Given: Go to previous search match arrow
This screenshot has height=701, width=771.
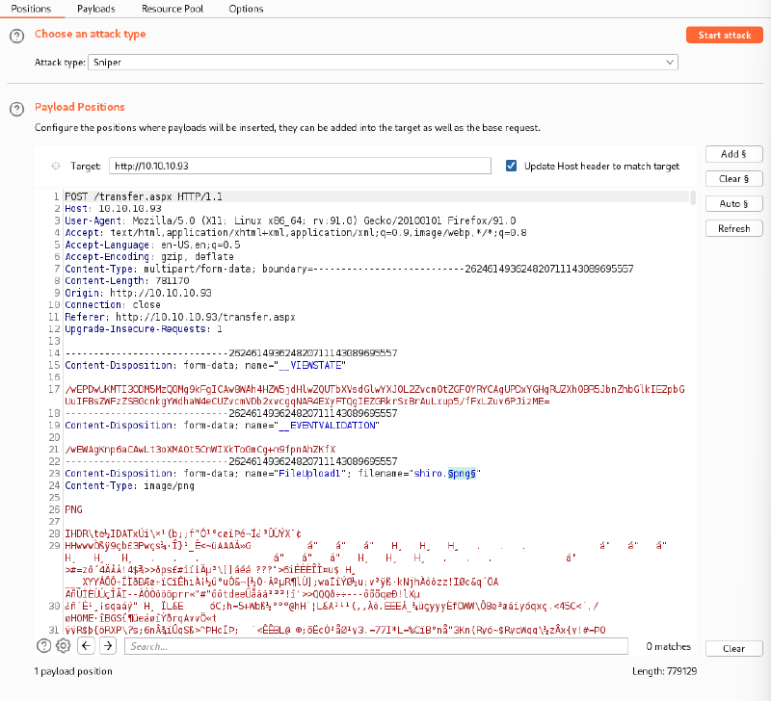Looking at the screenshot, I should point(87,646).
